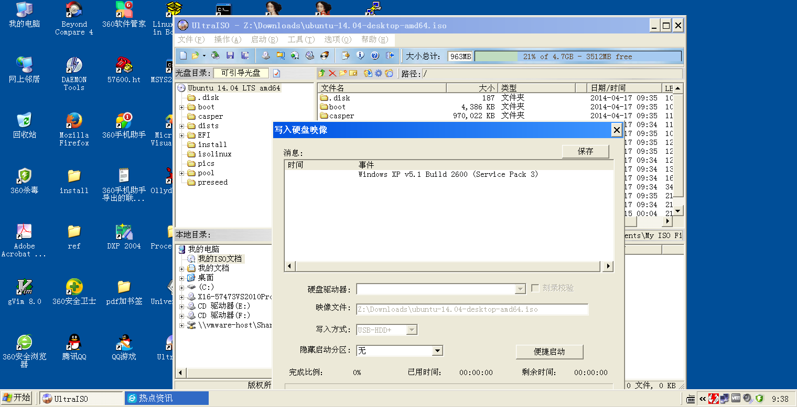Click the Burn CD image flame icon

point(325,55)
